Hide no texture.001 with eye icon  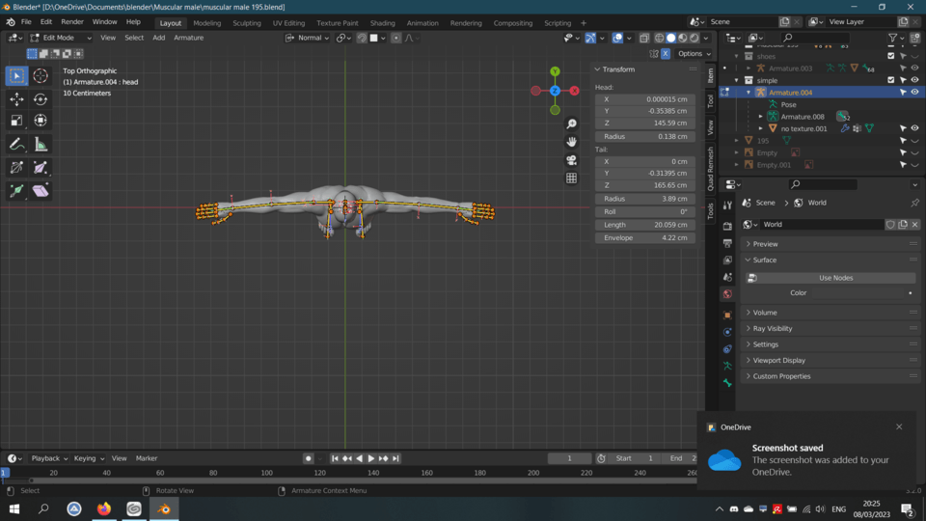click(x=914, y=128)
